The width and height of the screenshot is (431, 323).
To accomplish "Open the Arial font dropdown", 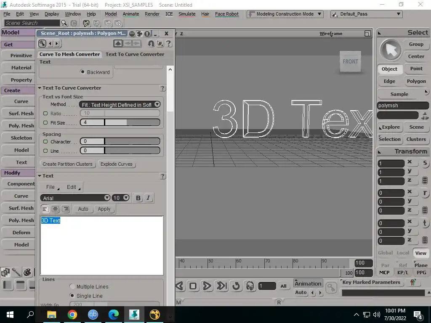I will pos(75,198).
